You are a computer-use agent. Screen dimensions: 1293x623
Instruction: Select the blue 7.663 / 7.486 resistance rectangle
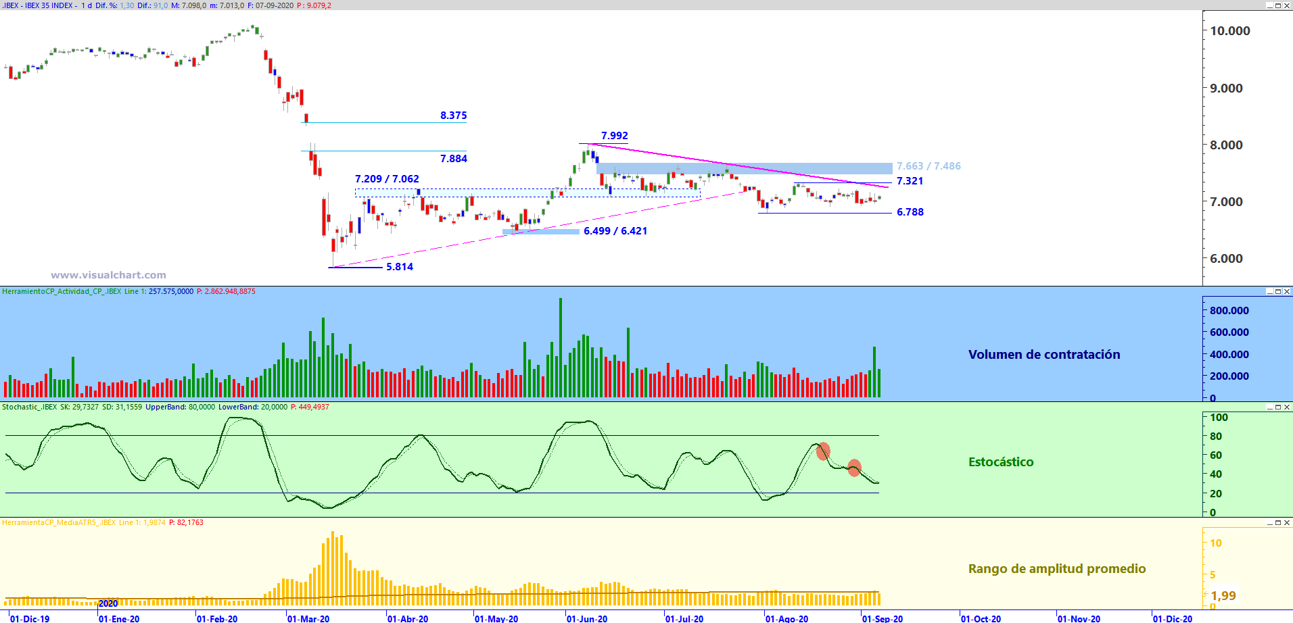744,169
